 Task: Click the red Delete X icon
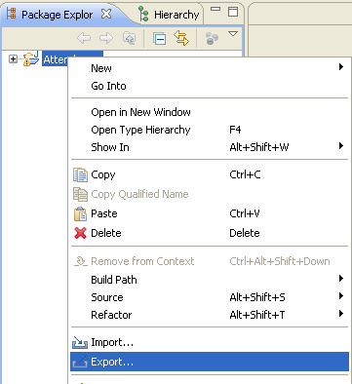[80, 233]
